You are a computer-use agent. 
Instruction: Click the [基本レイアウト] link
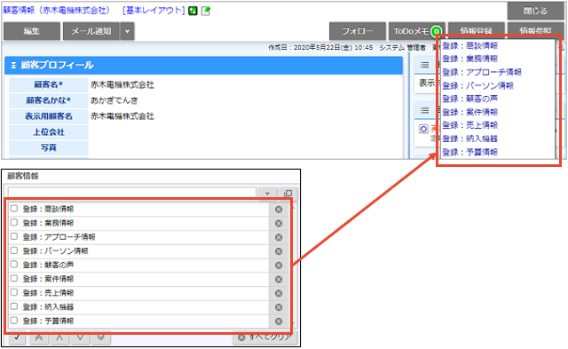(154, 11)
